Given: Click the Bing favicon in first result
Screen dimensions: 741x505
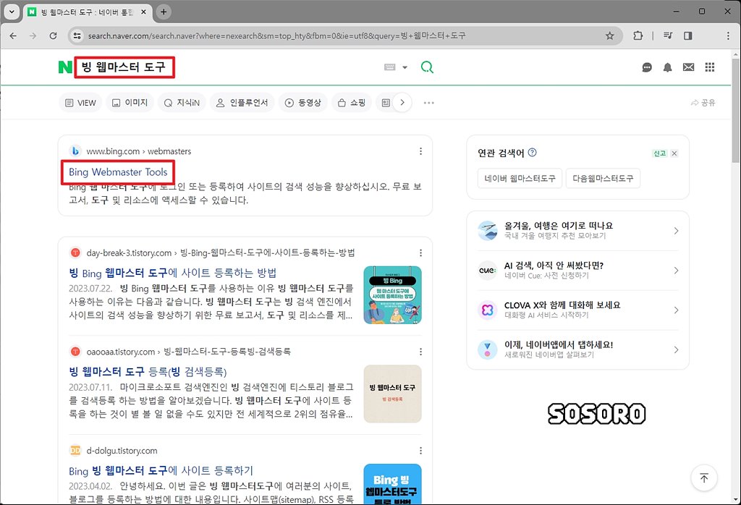Looking at the screenshot, I should click(75, 151).
